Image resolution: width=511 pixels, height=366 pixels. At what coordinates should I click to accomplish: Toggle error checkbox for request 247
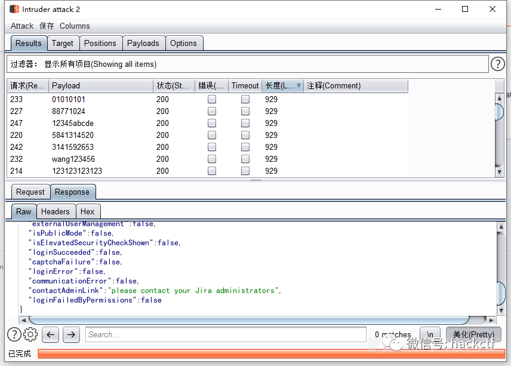click(212, 123)
